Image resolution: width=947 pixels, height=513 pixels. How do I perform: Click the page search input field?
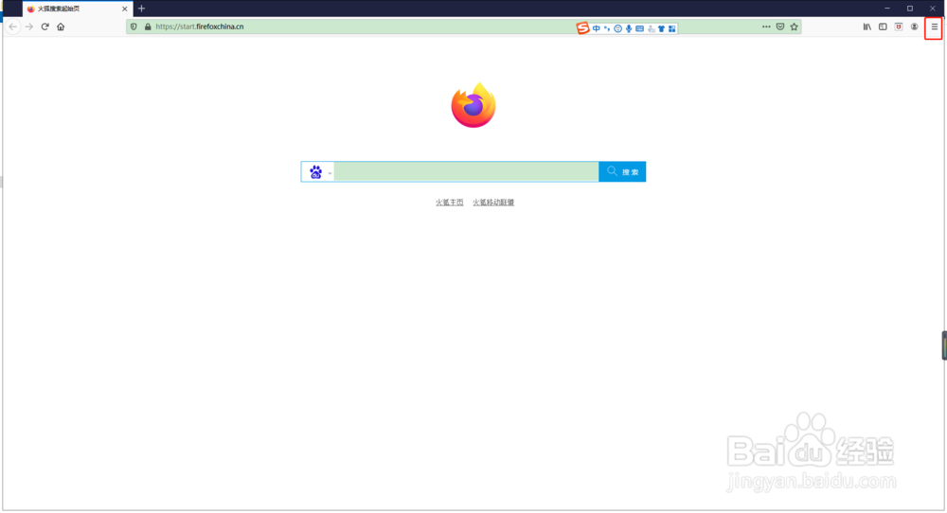466,172
